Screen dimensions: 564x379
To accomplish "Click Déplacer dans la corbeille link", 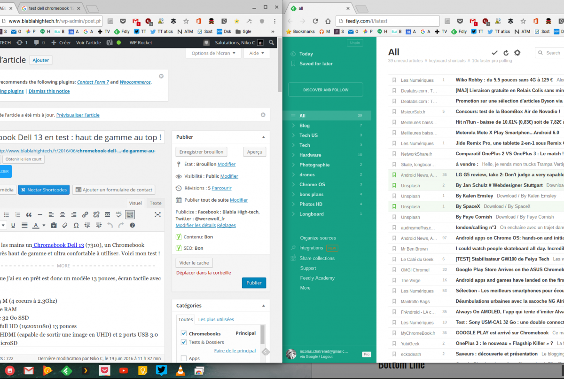I will (204, 273).
